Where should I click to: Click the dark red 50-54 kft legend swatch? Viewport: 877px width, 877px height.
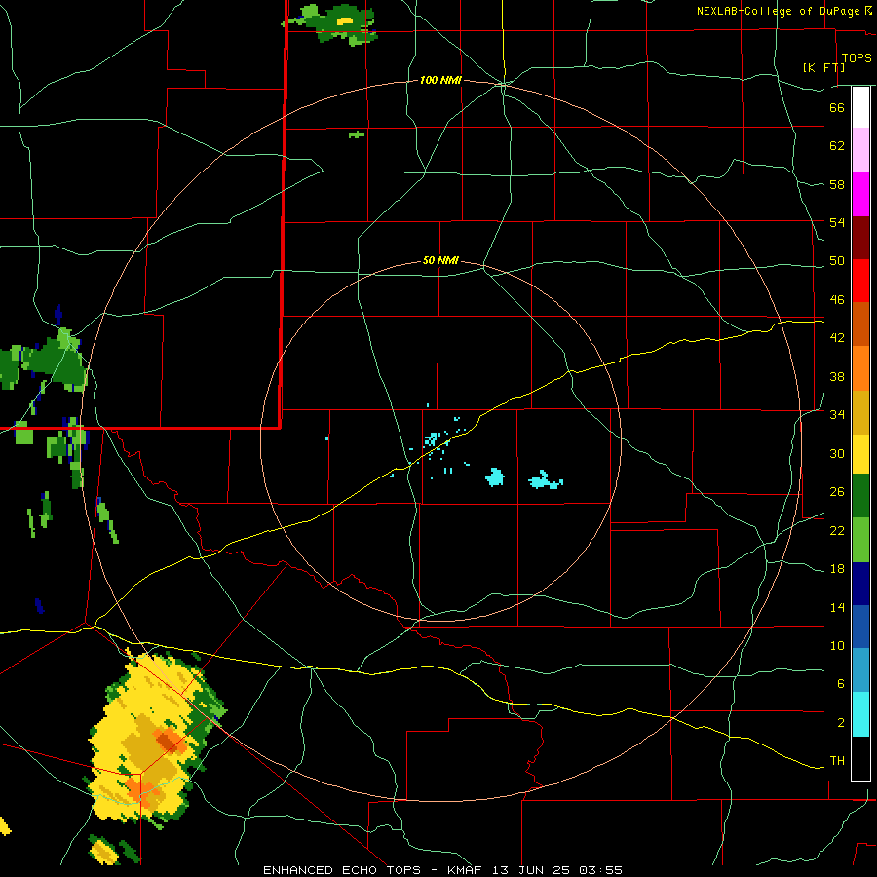[x=860, y=237]
